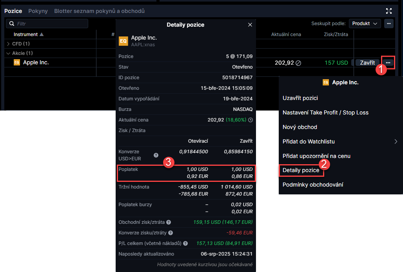This screenshot has width=403, height=272.
Task: Click the EQ badge in the Detaily pozice header
Action: [123, 41]
